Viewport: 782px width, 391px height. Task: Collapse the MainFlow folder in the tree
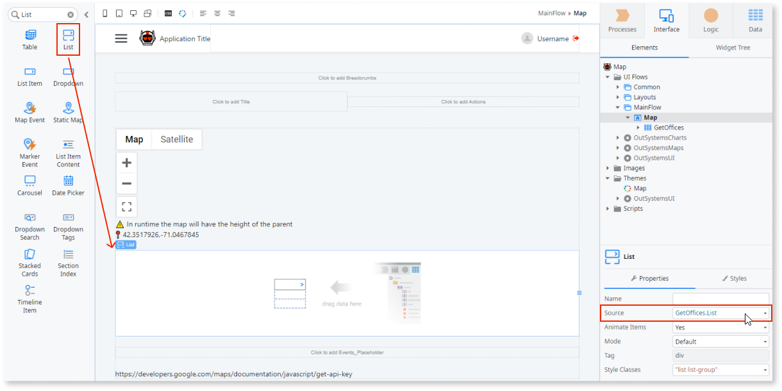click(617, 107)
